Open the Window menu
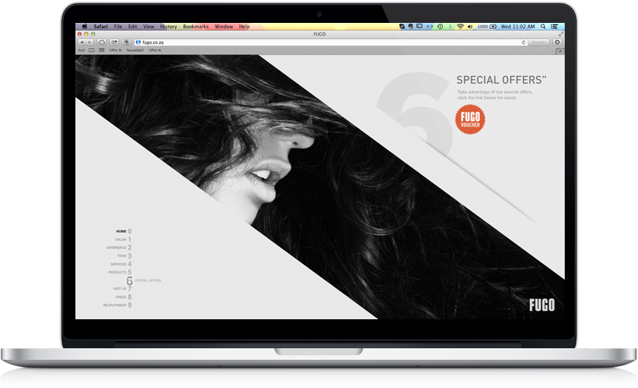This screenshot has width=638, height=388. [x=224, y=27]
